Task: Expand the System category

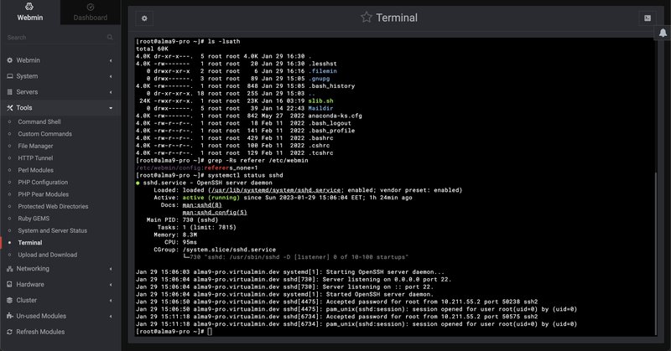Action: 59,76
